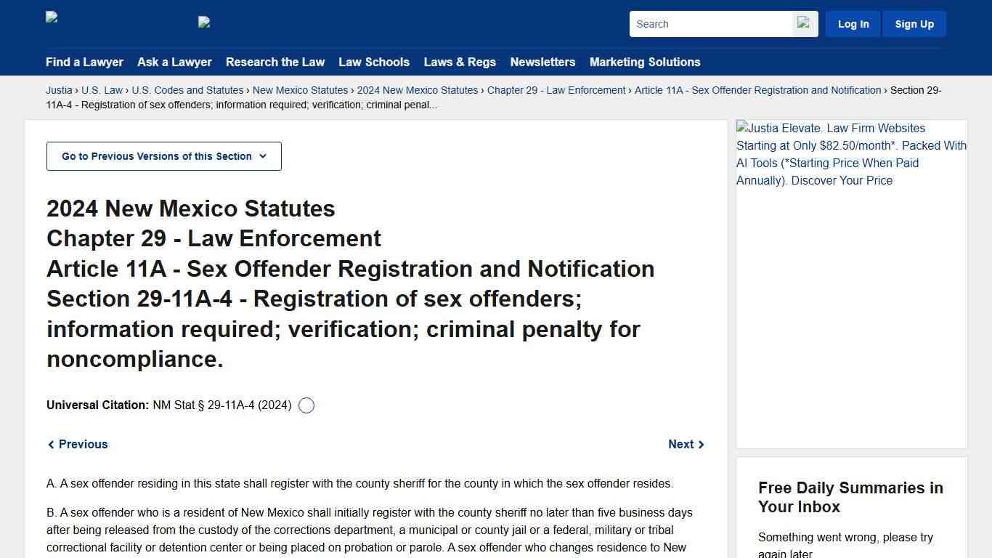Expand the section versions chevron arrow
992x558 pixels.
tap(263, 156)
